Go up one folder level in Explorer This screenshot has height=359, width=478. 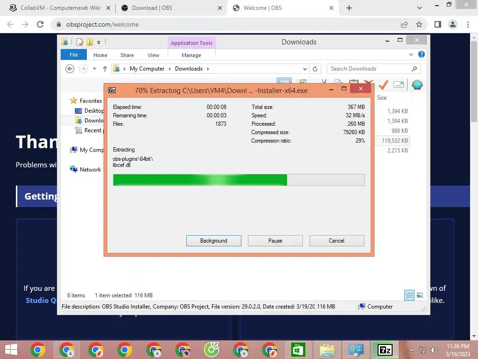pos(105,69)
